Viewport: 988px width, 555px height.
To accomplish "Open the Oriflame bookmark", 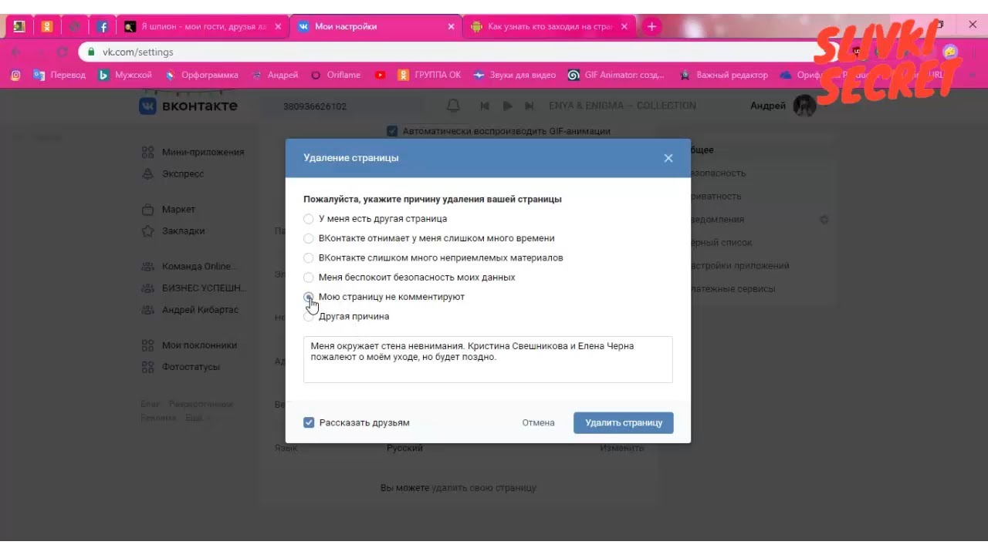I will coord(336,75).
